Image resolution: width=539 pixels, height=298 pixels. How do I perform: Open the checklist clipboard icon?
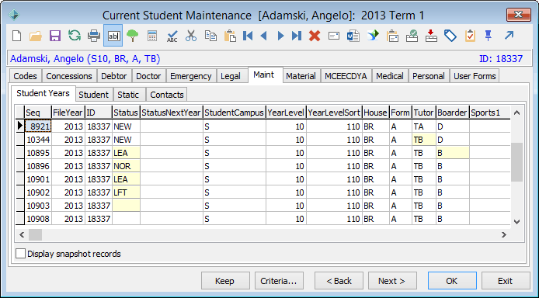(x=470, y=36)
